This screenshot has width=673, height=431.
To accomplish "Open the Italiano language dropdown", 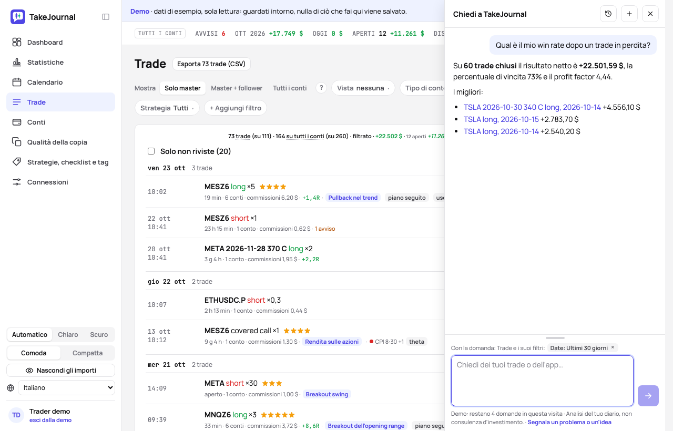I will tap(66, 388).
